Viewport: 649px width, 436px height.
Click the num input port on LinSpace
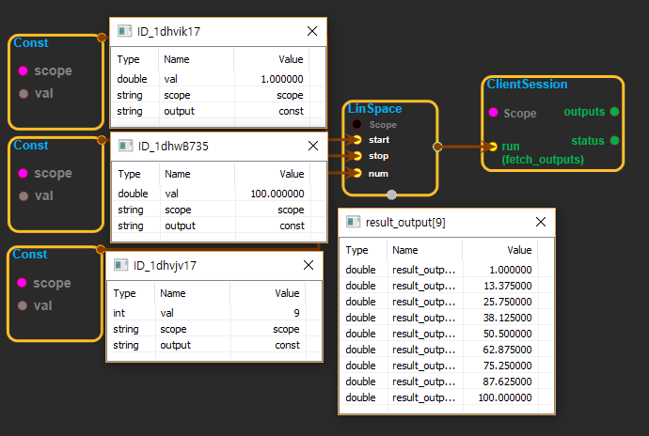tap(357, 173)
